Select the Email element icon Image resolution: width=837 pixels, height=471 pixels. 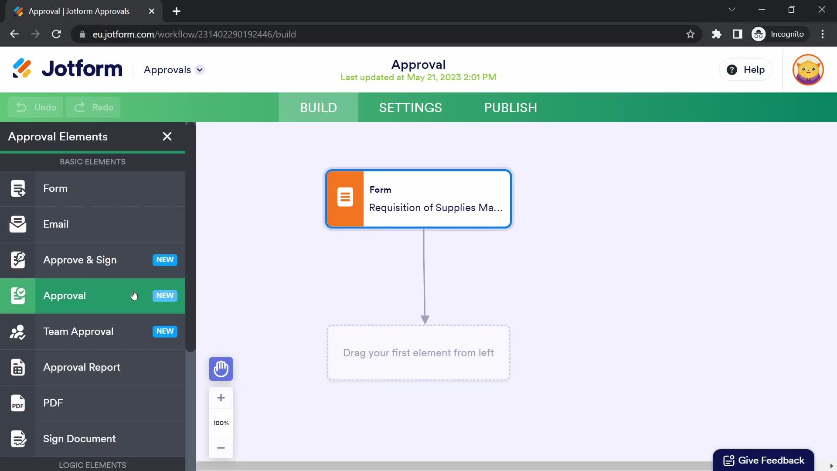[x=18, y=224]
